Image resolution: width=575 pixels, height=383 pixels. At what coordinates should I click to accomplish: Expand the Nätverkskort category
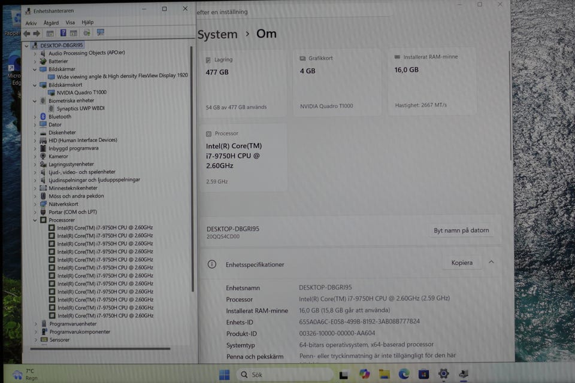pos(35,204)
